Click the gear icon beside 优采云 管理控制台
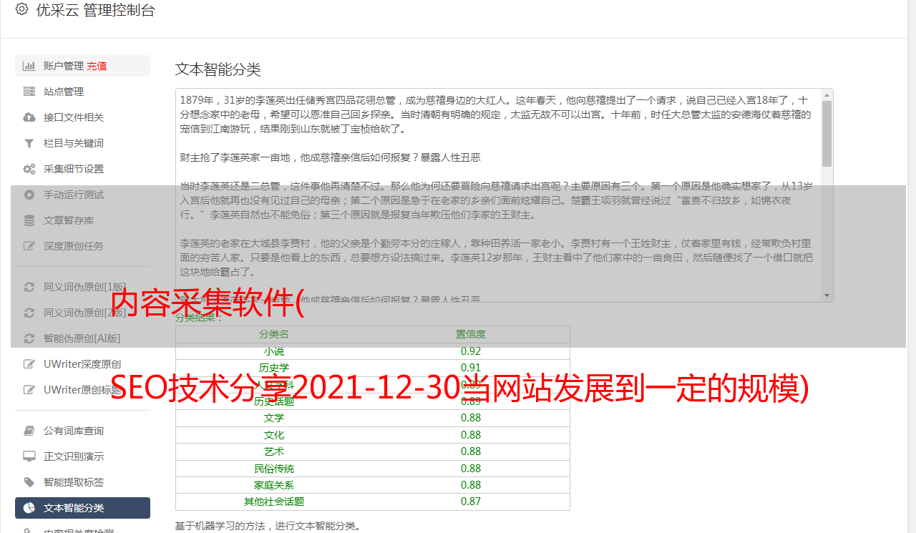Viewport: 916px width, 533px height. click(x=21, y=9)
